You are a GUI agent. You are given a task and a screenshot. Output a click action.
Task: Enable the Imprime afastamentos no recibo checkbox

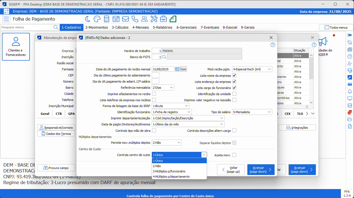[154, 94]
